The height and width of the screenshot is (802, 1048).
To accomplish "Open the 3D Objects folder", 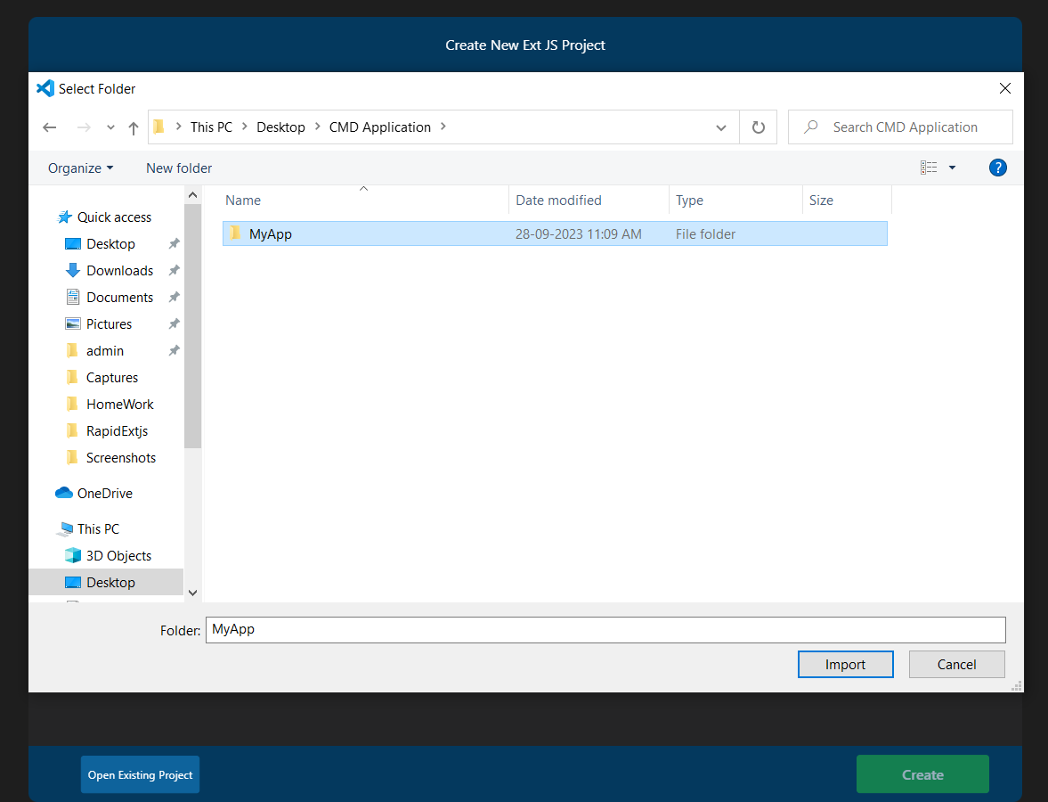I will (x=118, y=556).
